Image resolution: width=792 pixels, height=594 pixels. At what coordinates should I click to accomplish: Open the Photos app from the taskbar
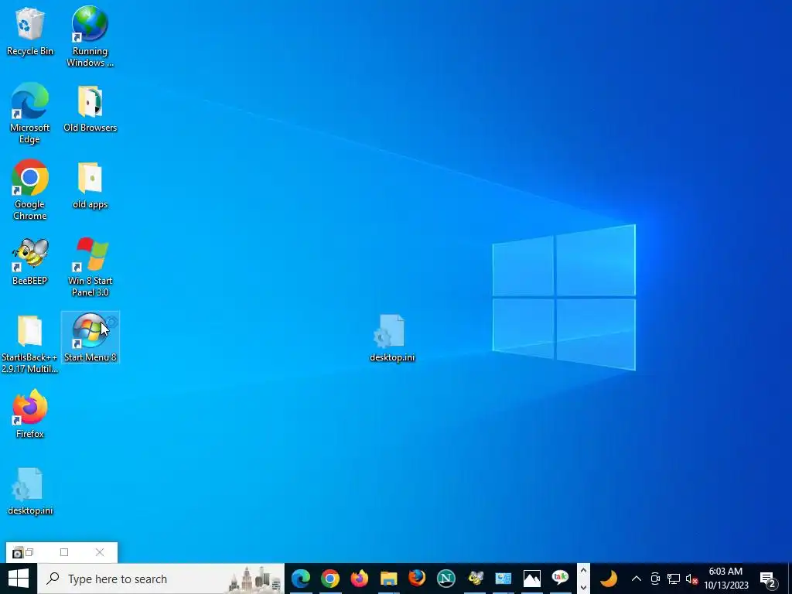(x=532, y=579)
